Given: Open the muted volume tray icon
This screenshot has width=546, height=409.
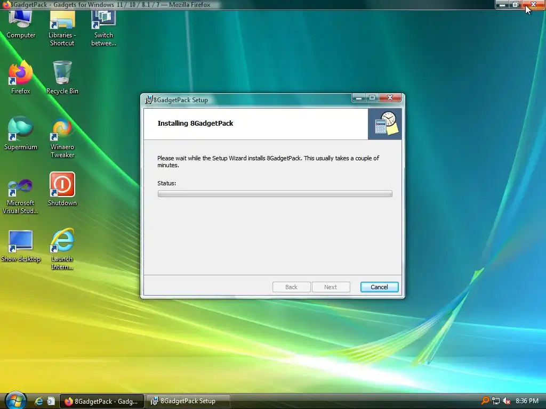Looking at the screenshot, I should [x=507, y=401].
